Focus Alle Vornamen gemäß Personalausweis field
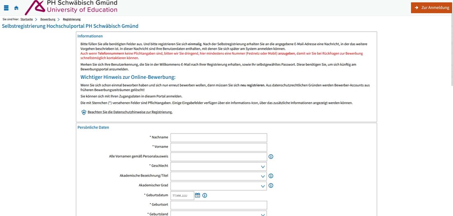 [x=219, y=157]
